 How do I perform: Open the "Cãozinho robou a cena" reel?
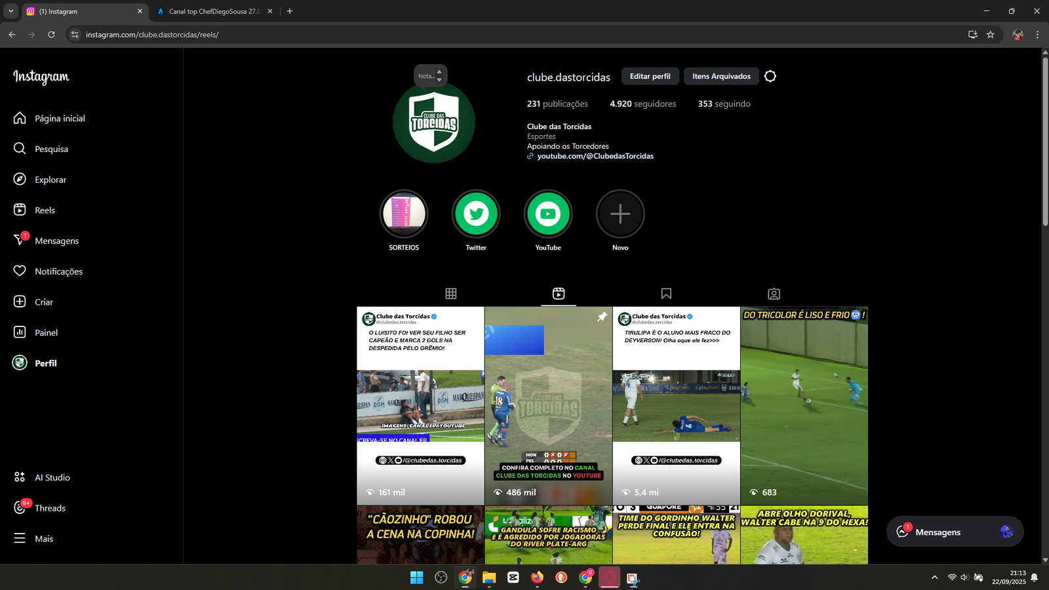click(420, 535)
